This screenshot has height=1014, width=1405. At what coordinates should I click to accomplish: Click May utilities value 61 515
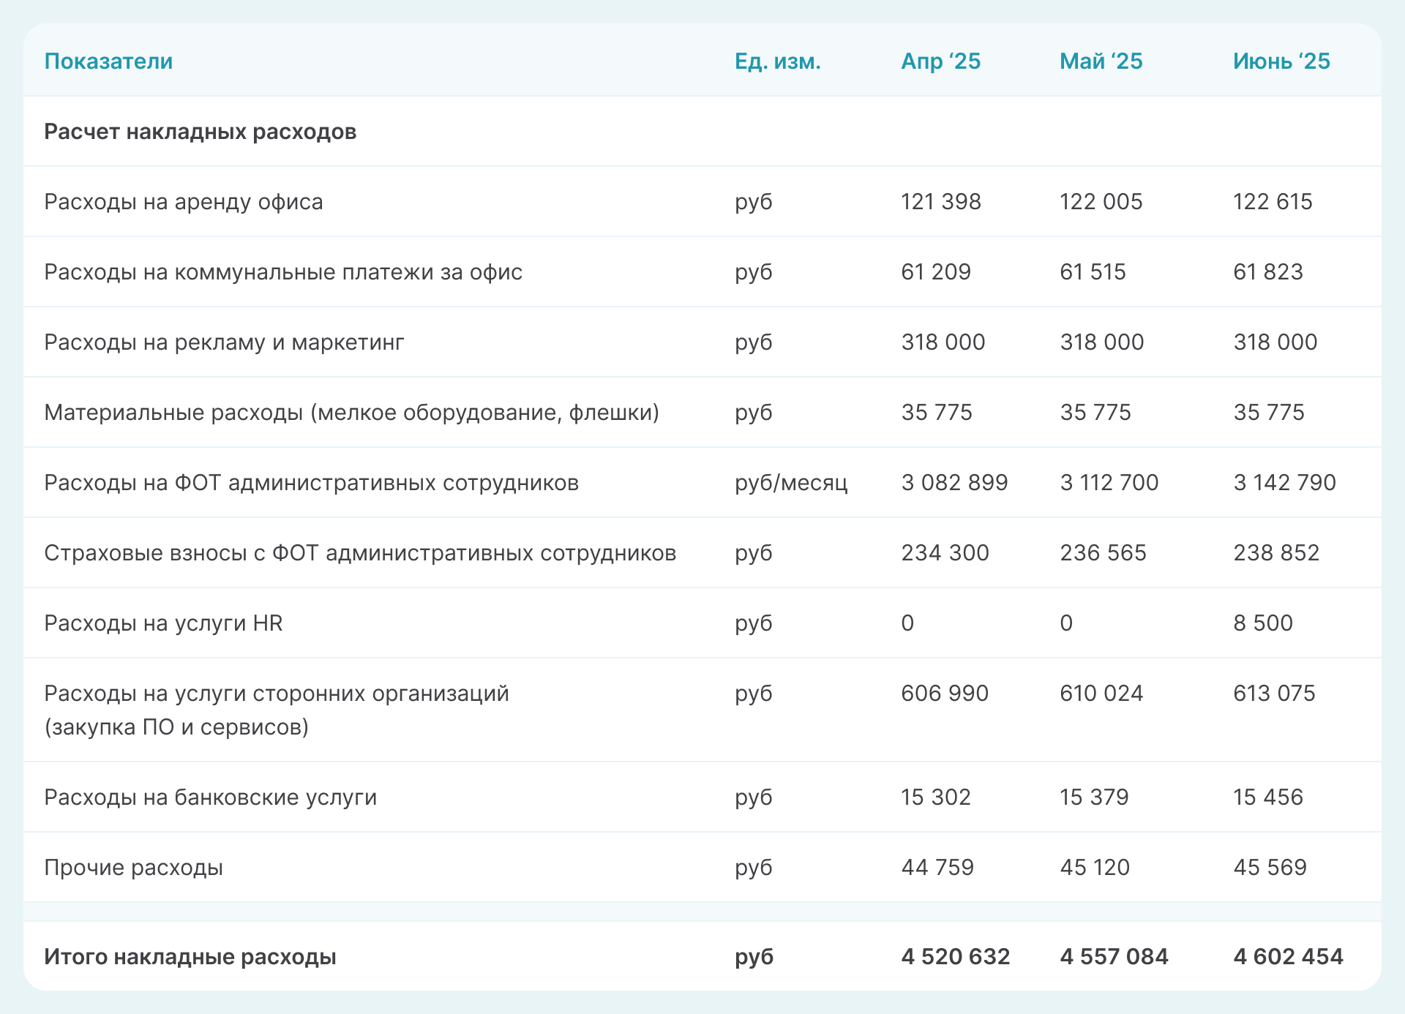tap(1093, 272)
